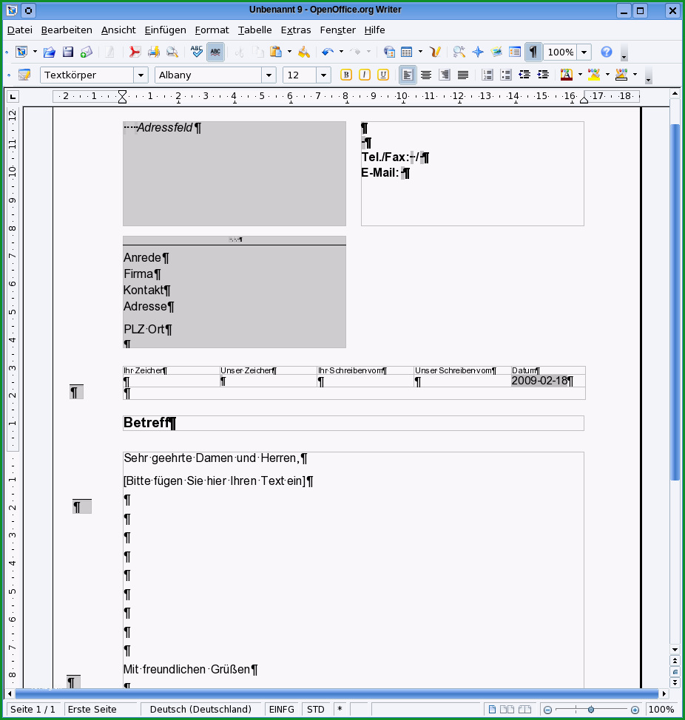Expand the paragraph style dropdown (Textkörper)
The width and height of the screenshot is (685, 720).
[x=141, y=75]
